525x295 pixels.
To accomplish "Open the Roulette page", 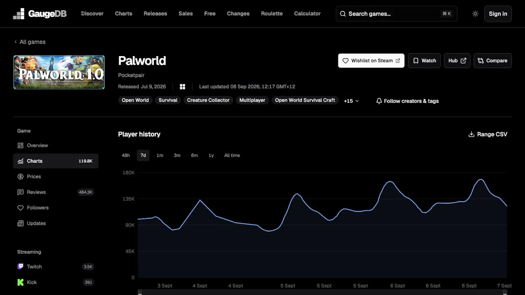I will [272, 13].
